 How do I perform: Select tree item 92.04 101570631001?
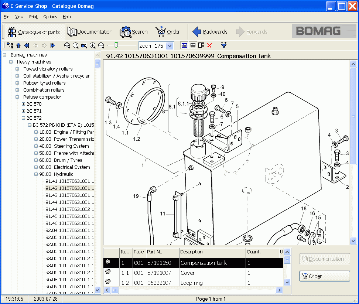(69, 230)
